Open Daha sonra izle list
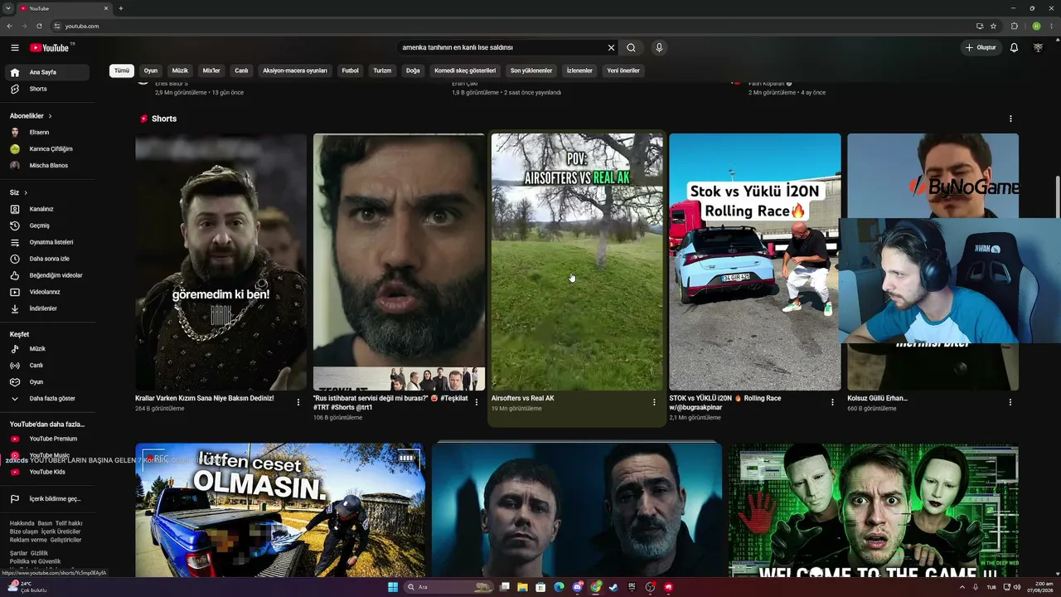This screenshot has width=1061, height=597. 49,259
